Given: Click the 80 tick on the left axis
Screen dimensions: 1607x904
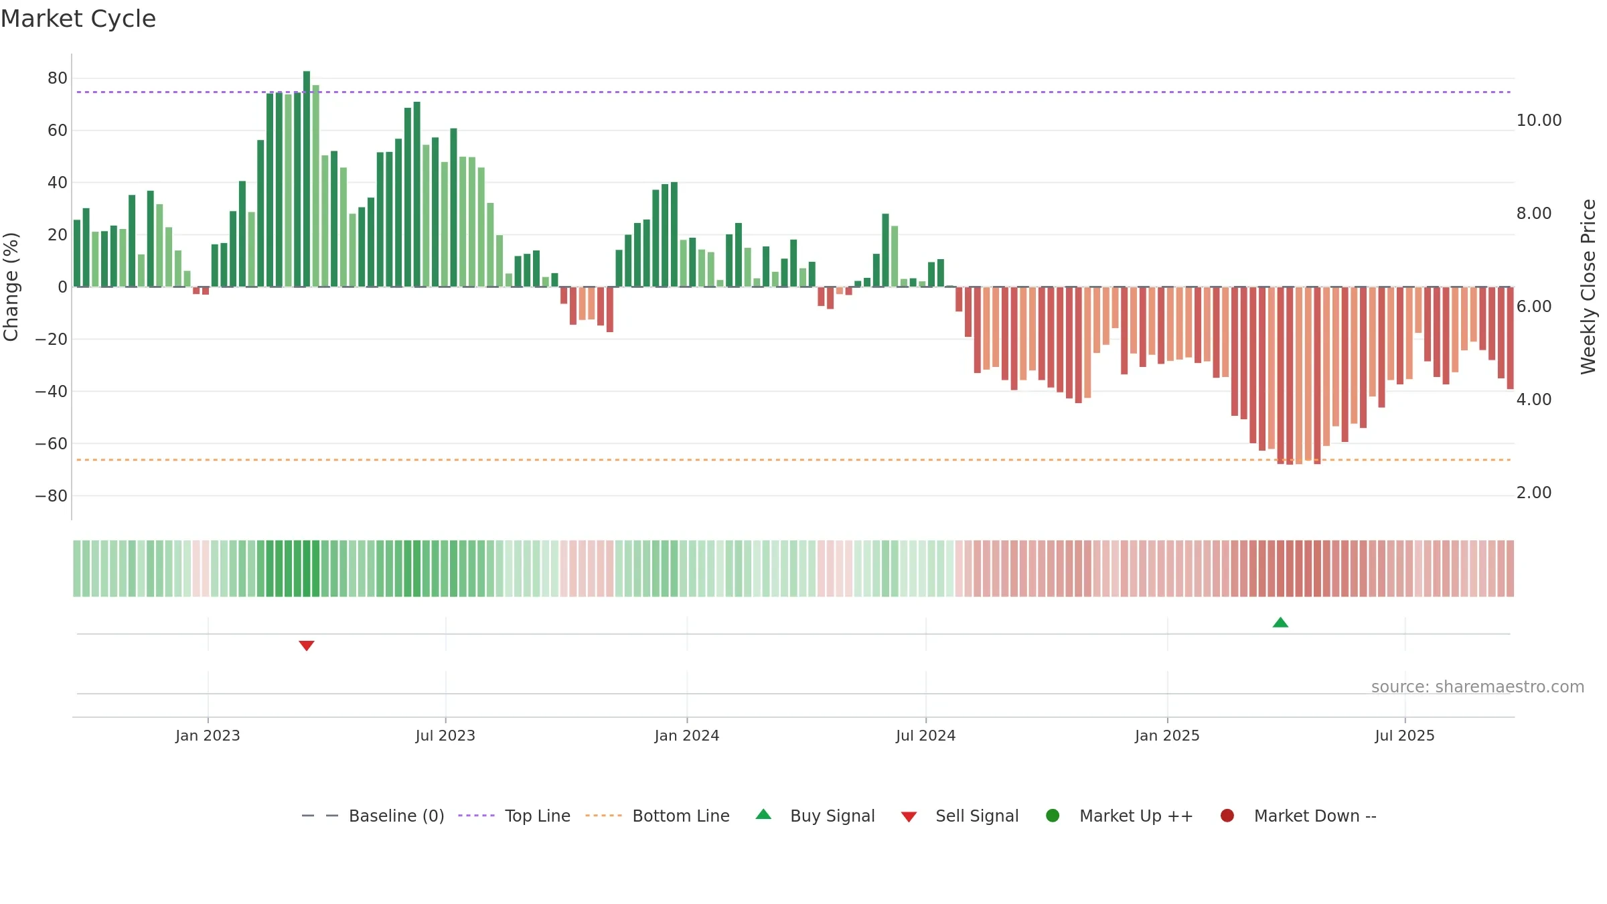Looking at the screenshot, I should pos(58,78).
